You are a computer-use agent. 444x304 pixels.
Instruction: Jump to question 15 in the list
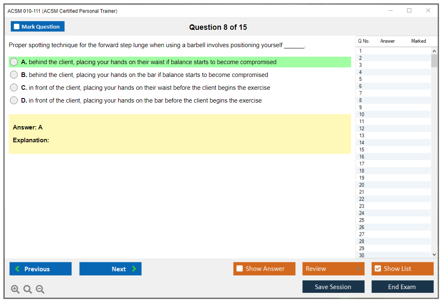[362, 150]
